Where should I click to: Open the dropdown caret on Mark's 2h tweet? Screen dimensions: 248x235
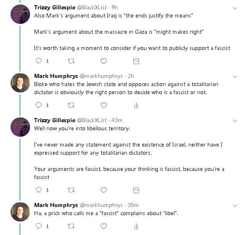click(235, 76)
